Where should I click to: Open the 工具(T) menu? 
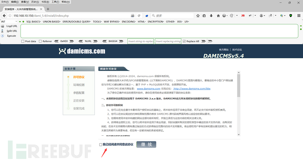tap(55, 2)
